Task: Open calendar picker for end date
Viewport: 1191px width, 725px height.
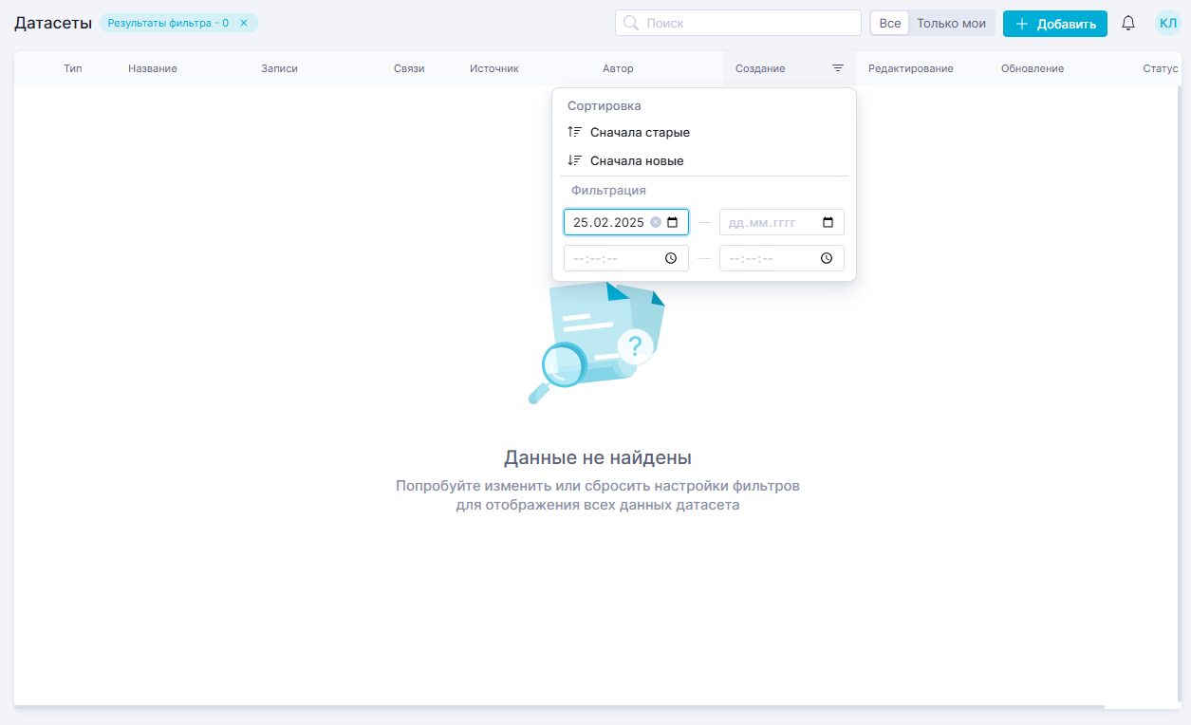Action: [828, 222]
